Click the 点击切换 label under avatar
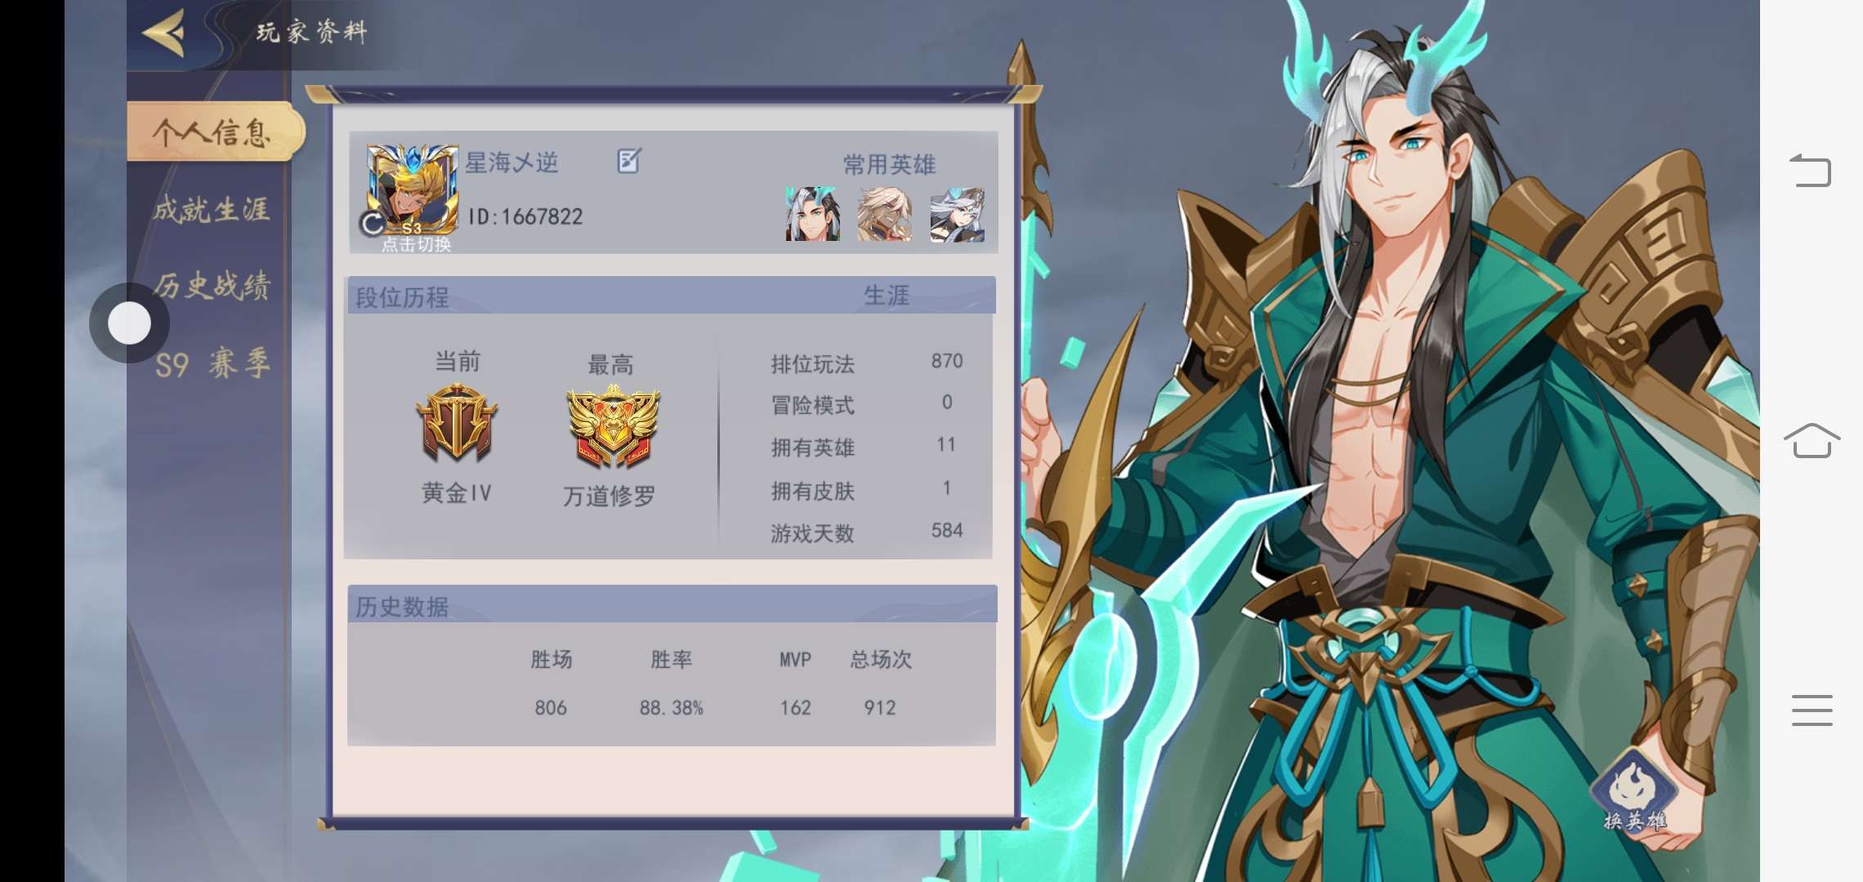The width and height of the screenshot is (1863, 882). [x=417, y=244]
